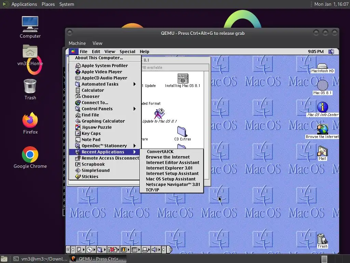Open QEMU Machine menu
Viewport: 350px width, 263px height.
77,43
